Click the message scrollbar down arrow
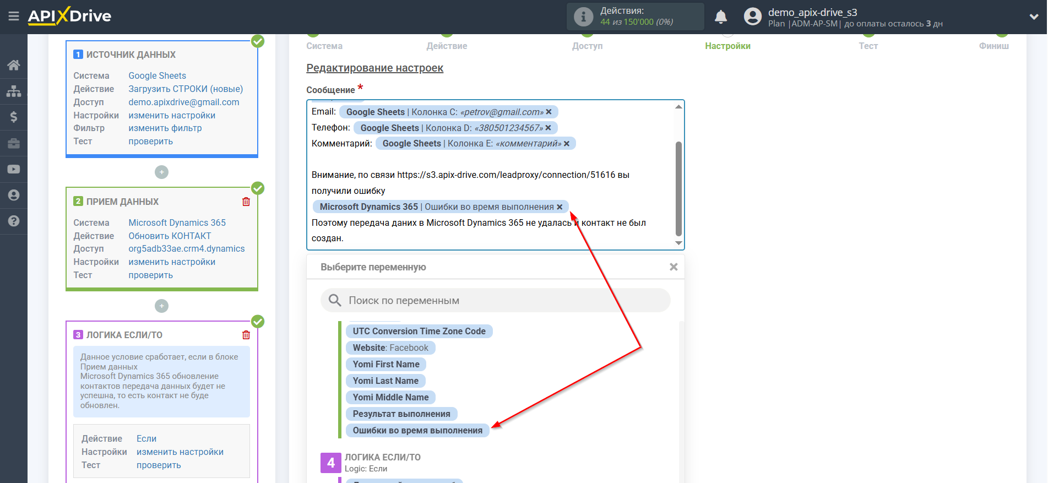This screenshot has width=1048, height=483. pyautogui.click(x=678, y=243)
